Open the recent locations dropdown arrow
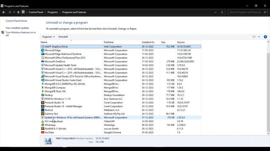The width and height of the screenshot is (270, 151). click(14, 12)
